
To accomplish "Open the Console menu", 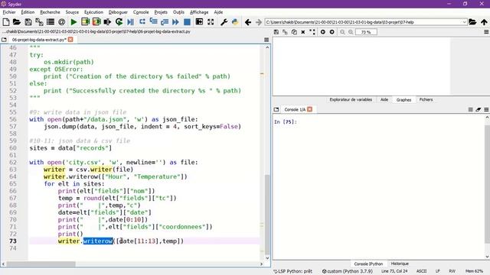I will click(x=141, y=12).
